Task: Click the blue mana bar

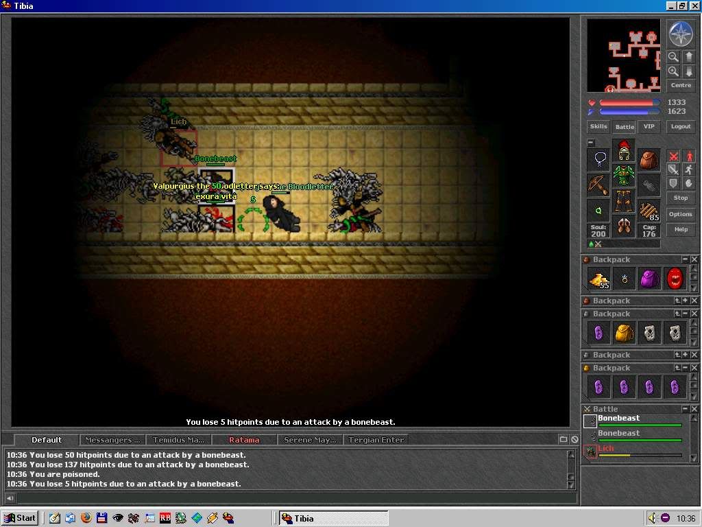Action: click(629, 111)
